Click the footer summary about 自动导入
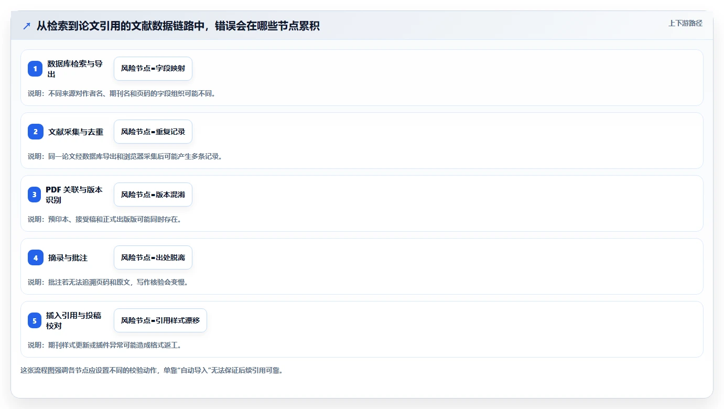Viewport: 724px width, 409px height. click(152, 370)
